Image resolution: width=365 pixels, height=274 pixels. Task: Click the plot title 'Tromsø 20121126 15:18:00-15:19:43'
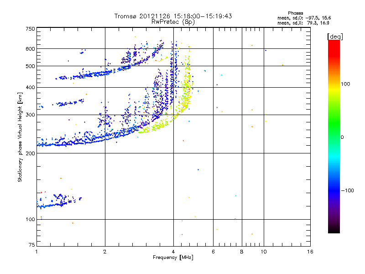173,16
